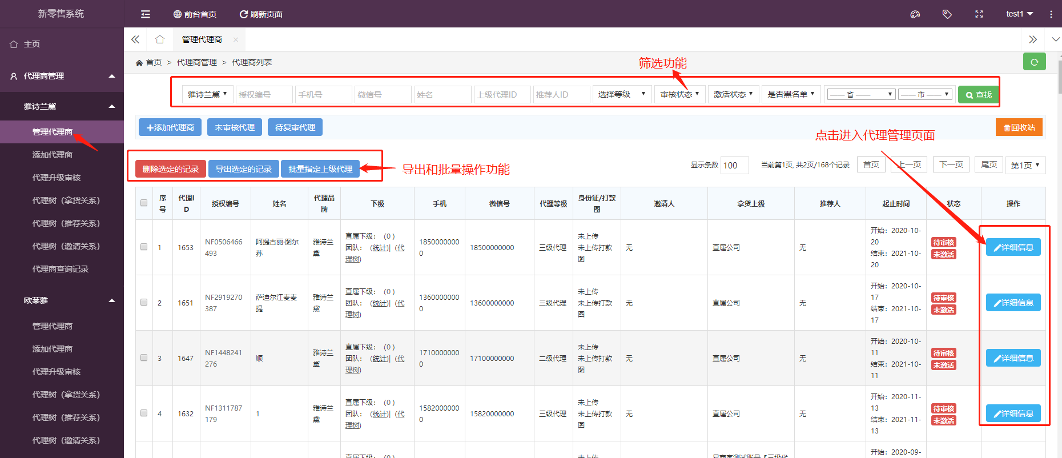Image resolution: width=1062 pixels, height=458 pixels.
Task: Open the 激活状态 dropdown
Action: pyautogui.click(x=734, y=94)
